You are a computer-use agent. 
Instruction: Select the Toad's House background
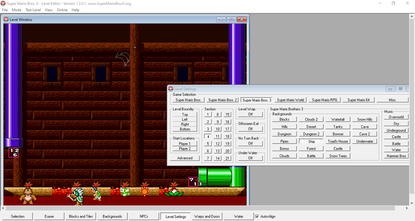[338, 141]
